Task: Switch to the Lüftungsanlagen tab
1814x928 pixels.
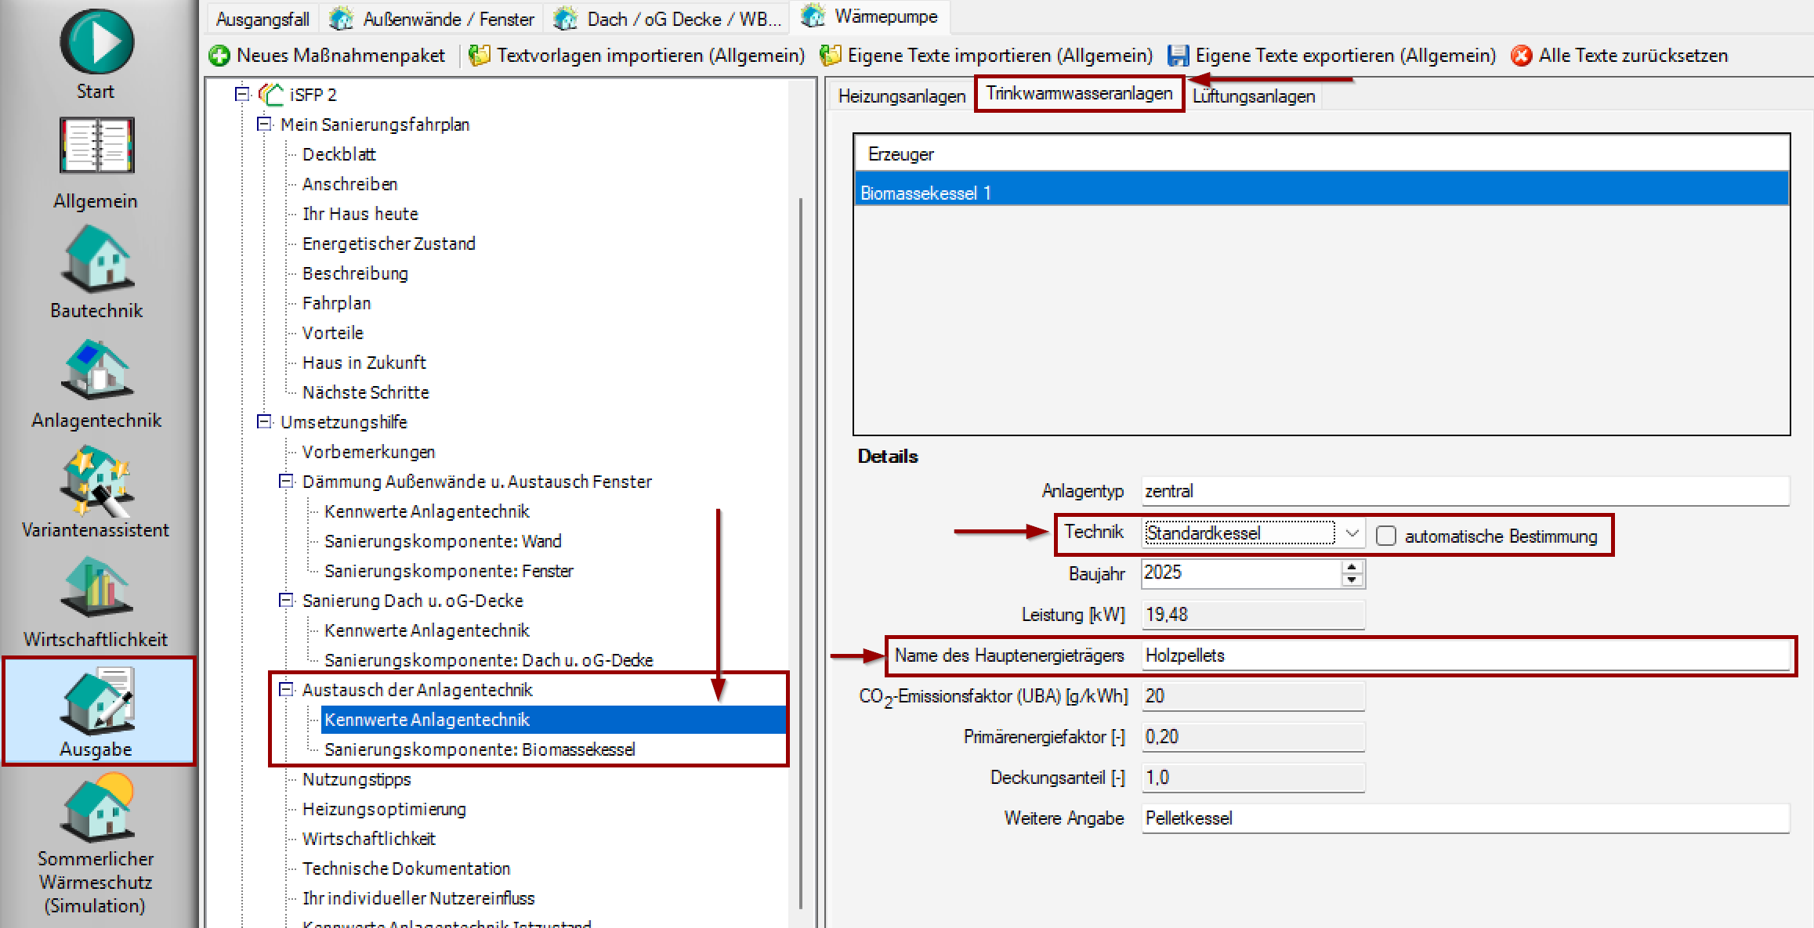Action: (x=1253, y=96)
